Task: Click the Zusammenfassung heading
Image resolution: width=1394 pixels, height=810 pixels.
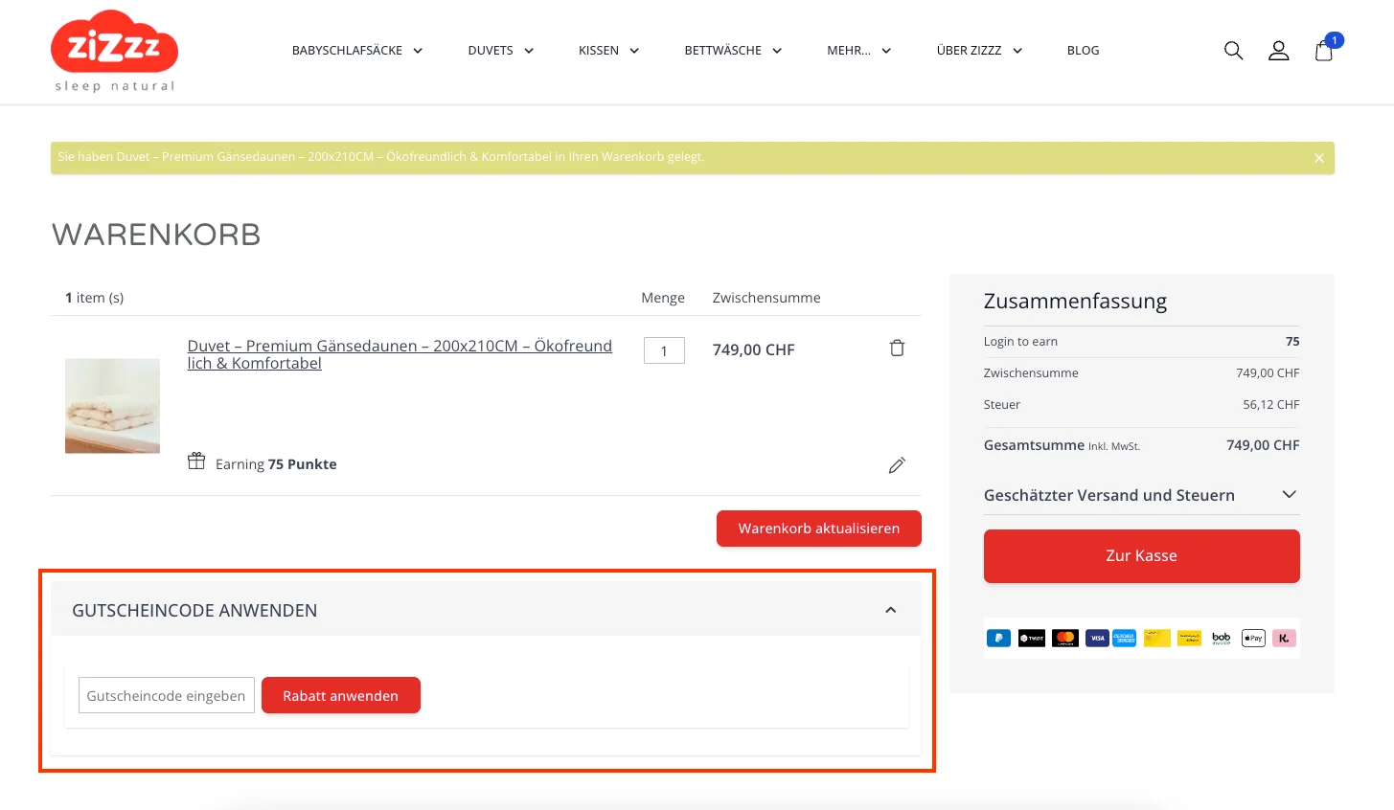Action: [1075, 302]
